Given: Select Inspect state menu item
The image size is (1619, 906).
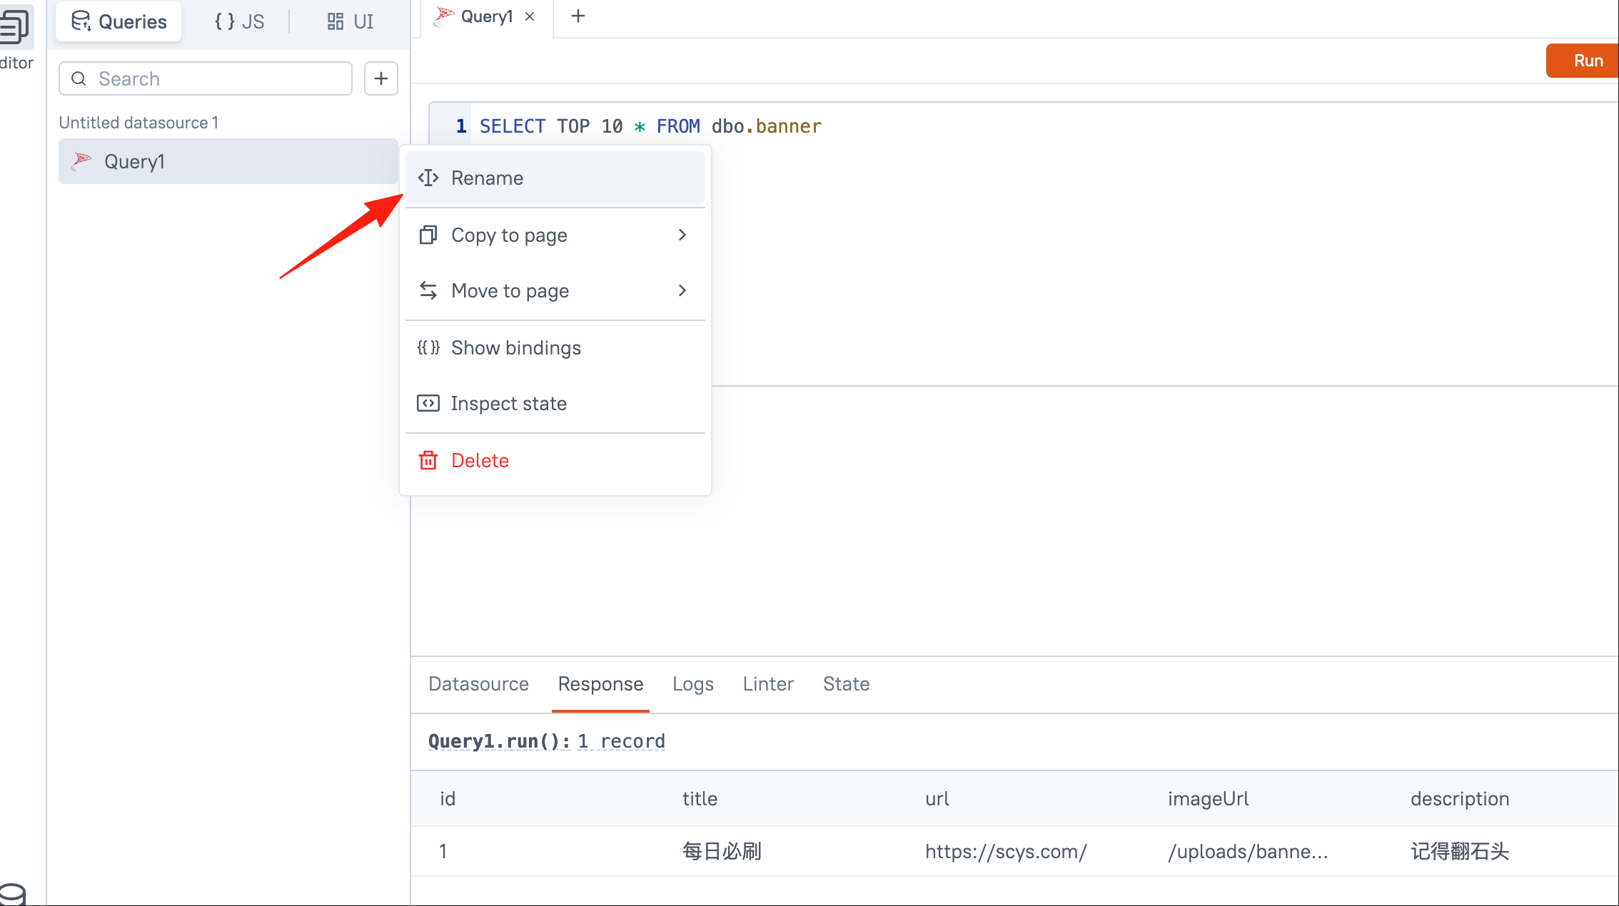Looking at the screenshot, I should click(x=555, y=403).
